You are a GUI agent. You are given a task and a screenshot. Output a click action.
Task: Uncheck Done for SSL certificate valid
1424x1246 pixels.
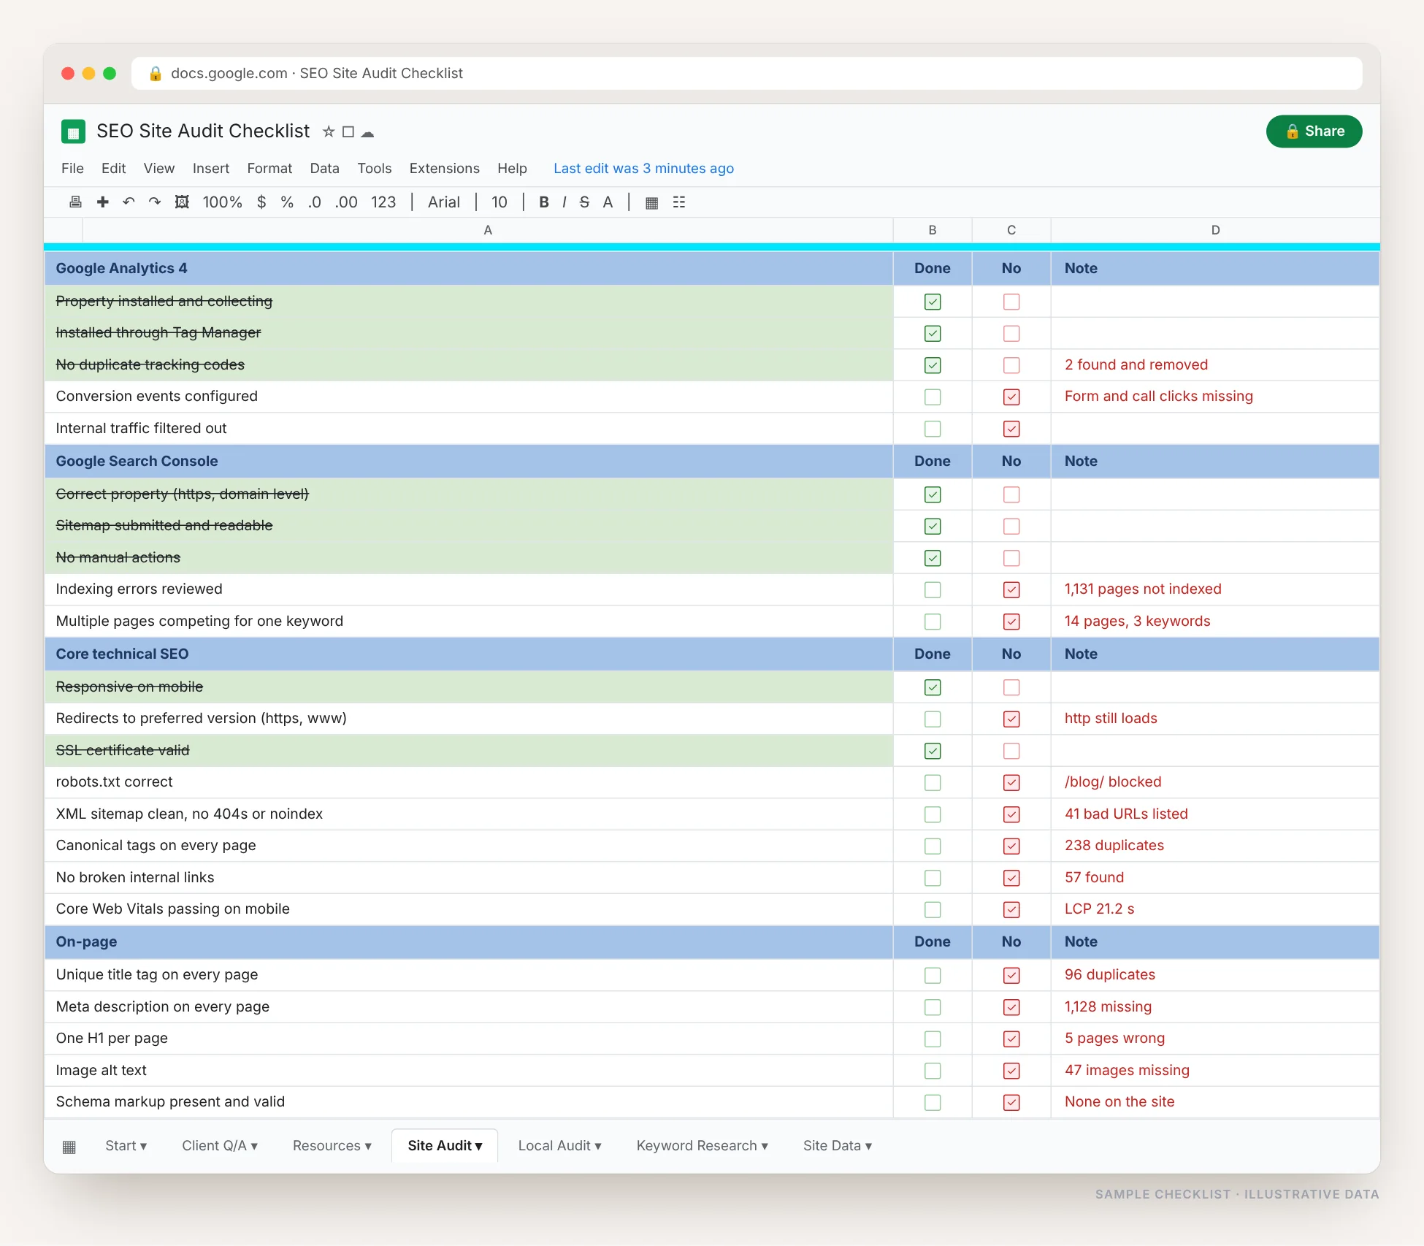tap(933, 751)
